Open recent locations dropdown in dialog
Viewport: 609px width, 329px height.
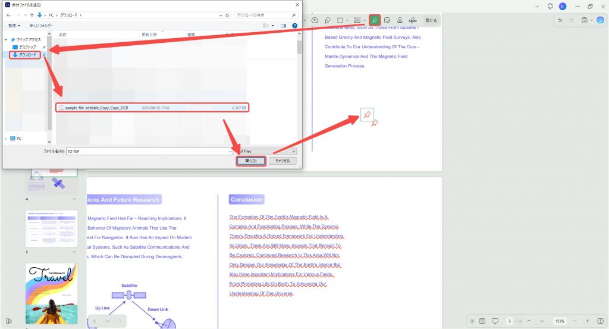25,15
